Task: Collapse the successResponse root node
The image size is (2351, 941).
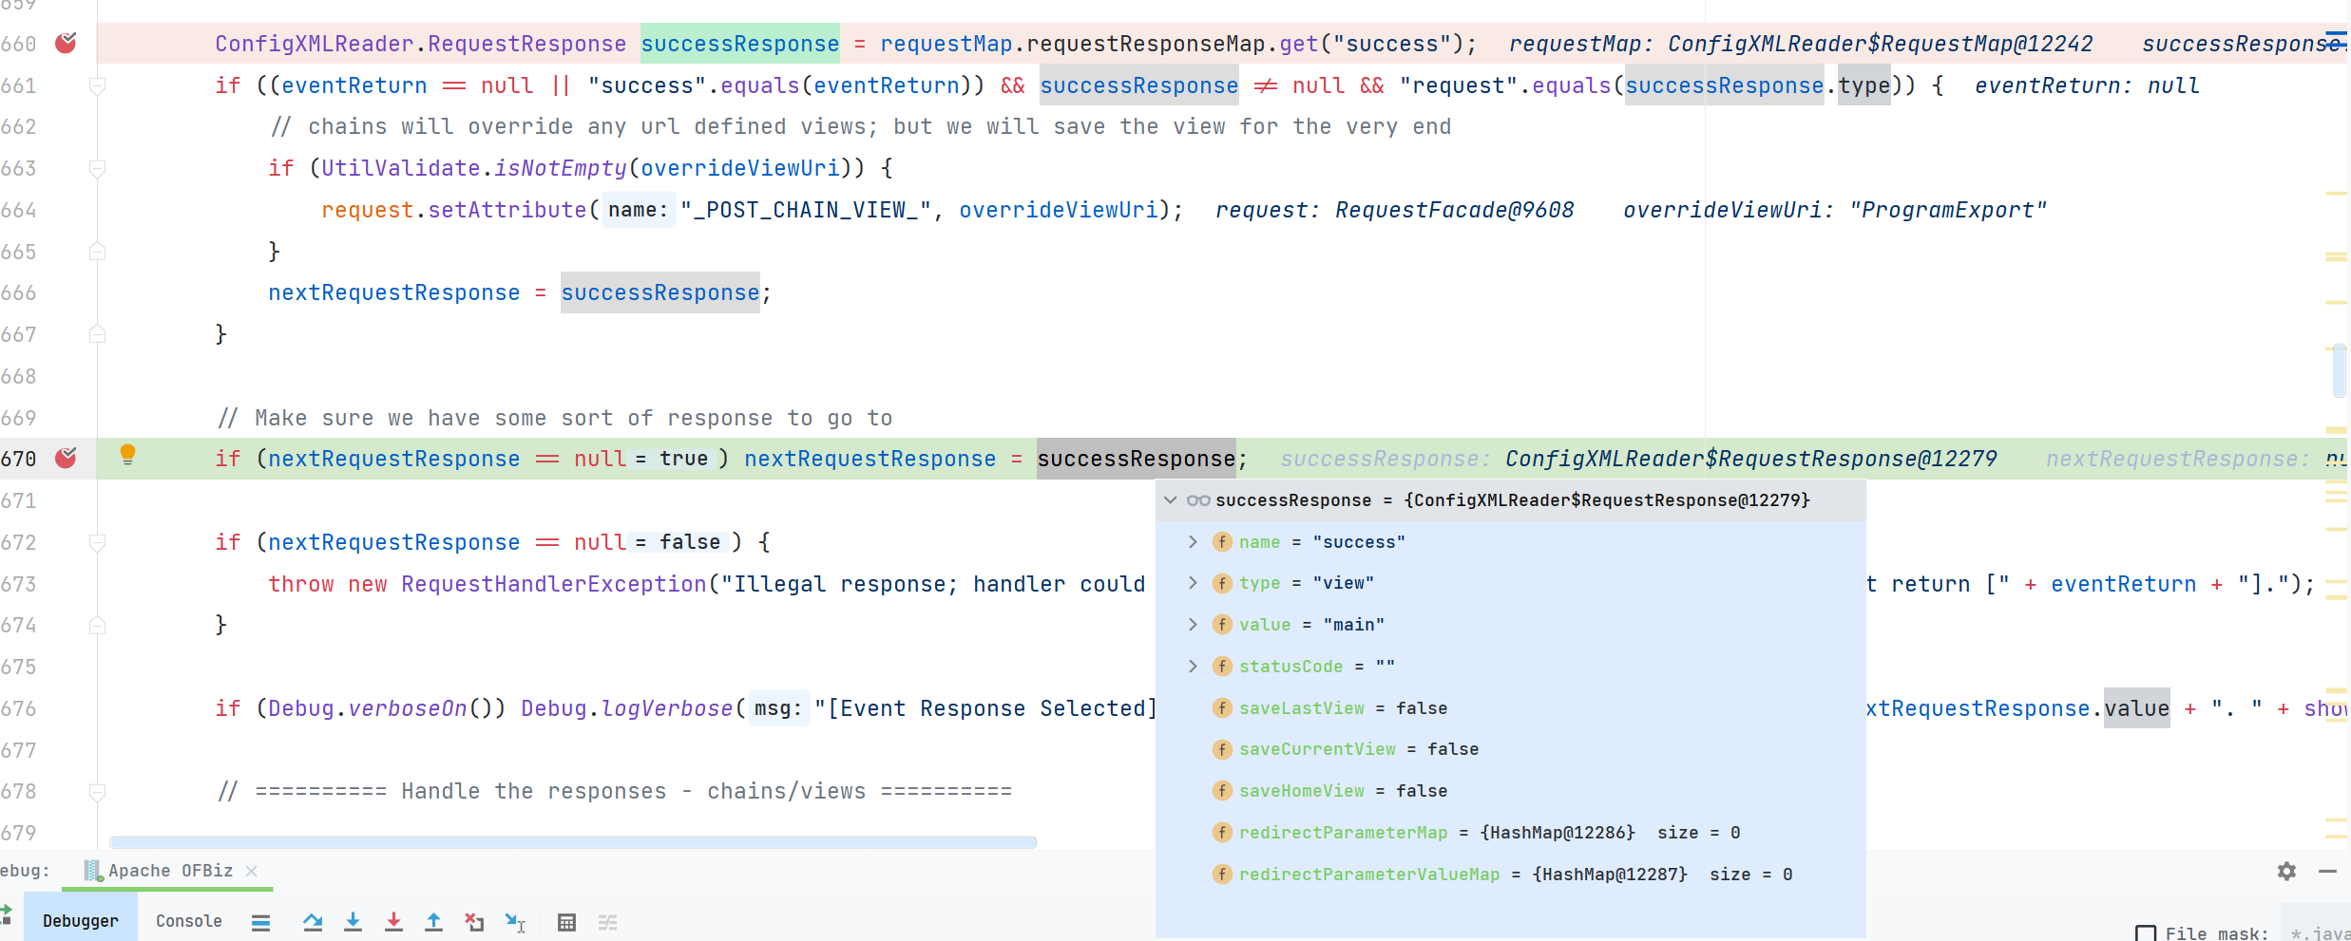Action: click(x=1171, y=500)
